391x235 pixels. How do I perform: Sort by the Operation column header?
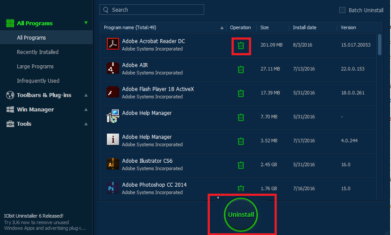[x=240, y=27]
